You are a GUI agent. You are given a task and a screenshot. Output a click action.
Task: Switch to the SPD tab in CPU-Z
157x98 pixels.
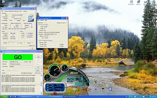20,11
